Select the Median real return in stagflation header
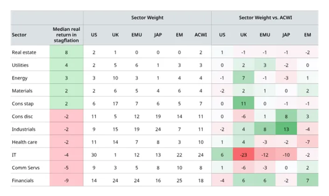Screen dimensions: 329x196 (66, 35)
